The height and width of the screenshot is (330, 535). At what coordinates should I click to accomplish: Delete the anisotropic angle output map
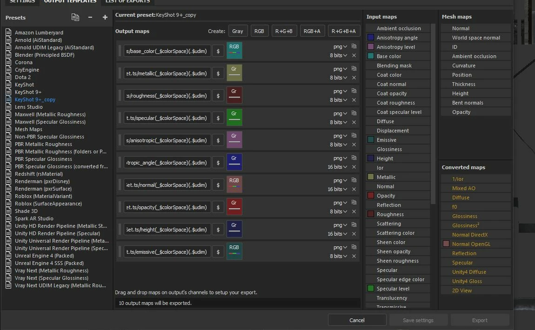[354, 167]
